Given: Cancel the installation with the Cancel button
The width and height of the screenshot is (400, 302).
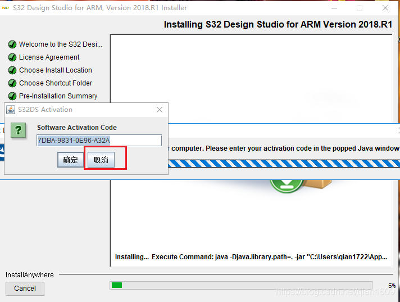Looking at the screenshot, I should (25, 289).
